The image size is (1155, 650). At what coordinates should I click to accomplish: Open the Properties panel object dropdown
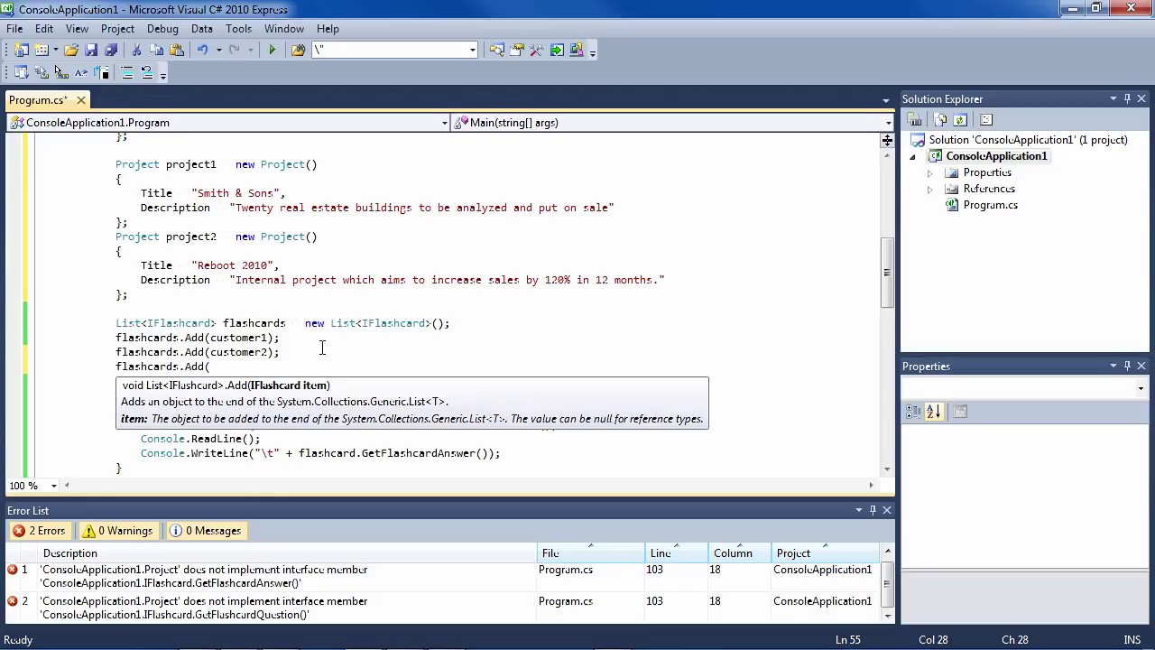(x=1141, y=389)
